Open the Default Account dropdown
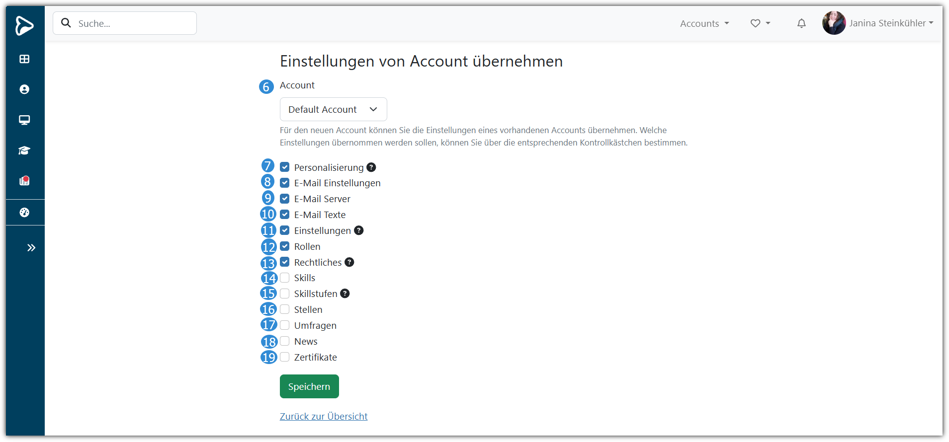Screen dimensions: 949x442 coord(333,109)
